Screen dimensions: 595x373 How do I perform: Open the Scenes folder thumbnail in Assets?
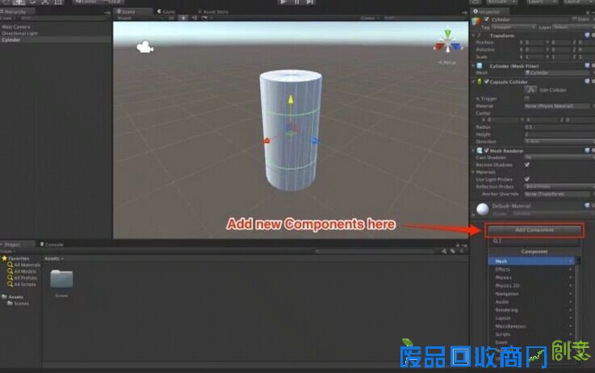[x=61, y=279]
